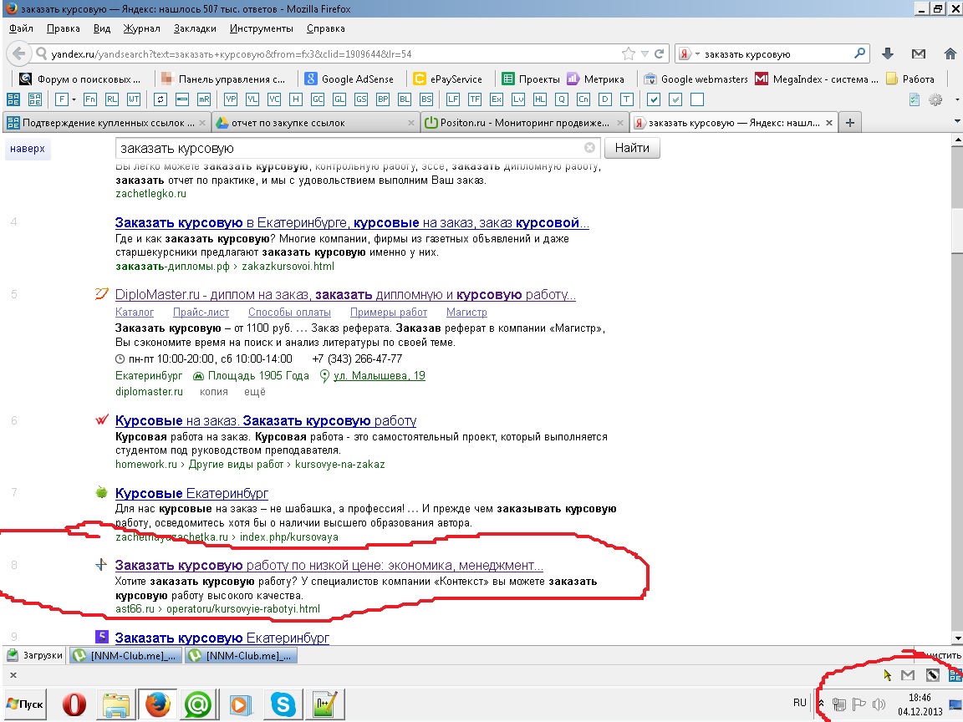Close the downloads bar with X

click(x=13, y=674)
